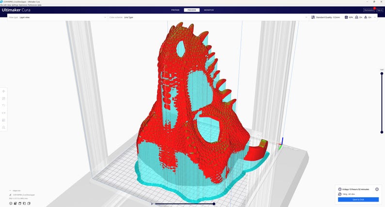
Task: Open the Settings menu
Action: pos(15,5)
